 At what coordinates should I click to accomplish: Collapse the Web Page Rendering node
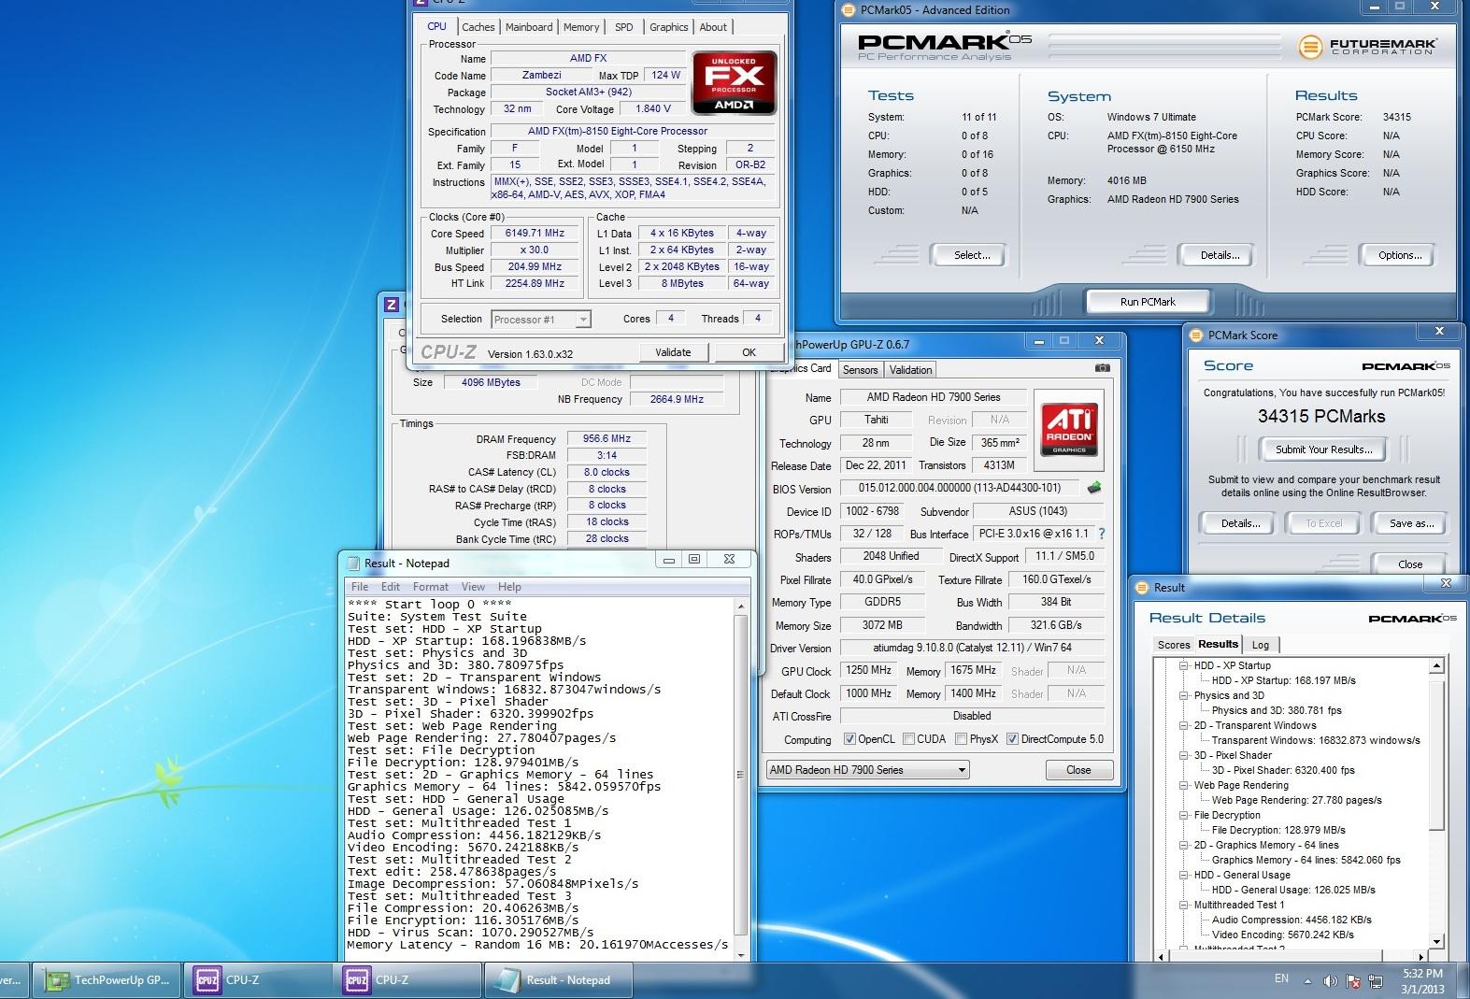(1183, 786)
